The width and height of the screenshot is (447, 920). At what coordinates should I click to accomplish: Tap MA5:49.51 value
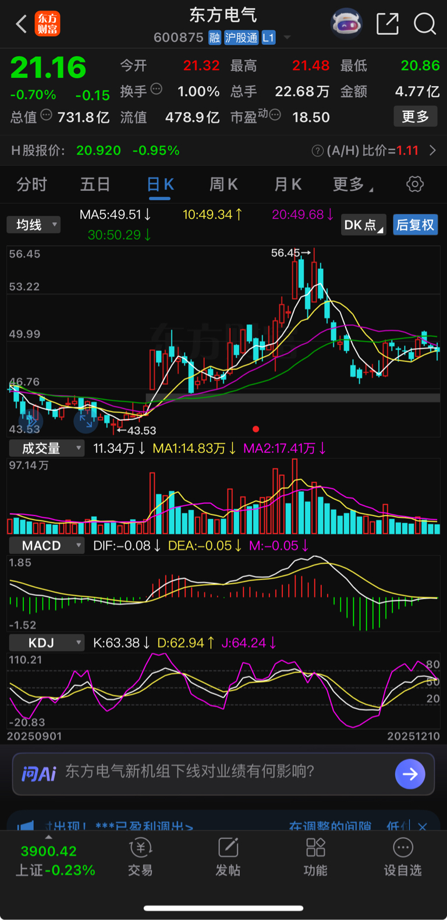pyautogui.click(x=115, y=215)
